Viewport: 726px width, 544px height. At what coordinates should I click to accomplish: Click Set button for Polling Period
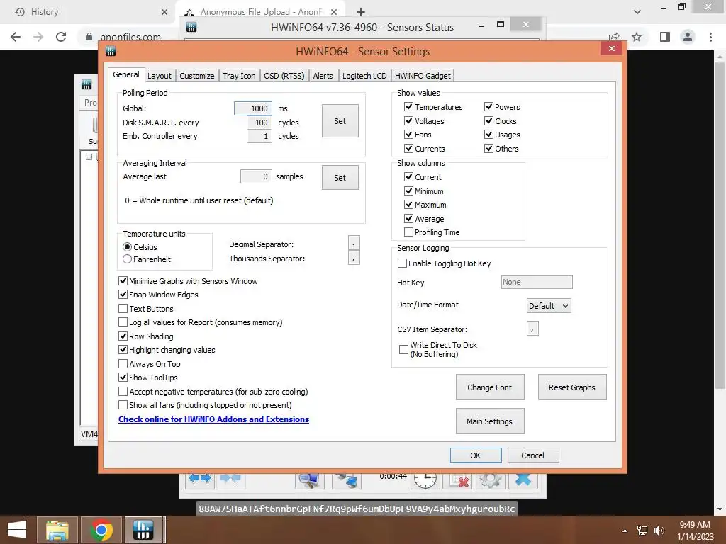[x=340, y=120]
